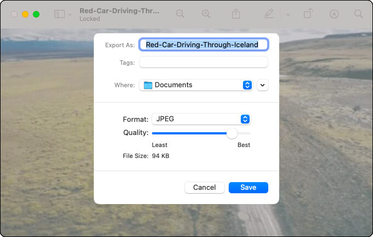373x237 pixels.
Task: Zoom out with the magnifier minus icon
Action: coord(180,14)
